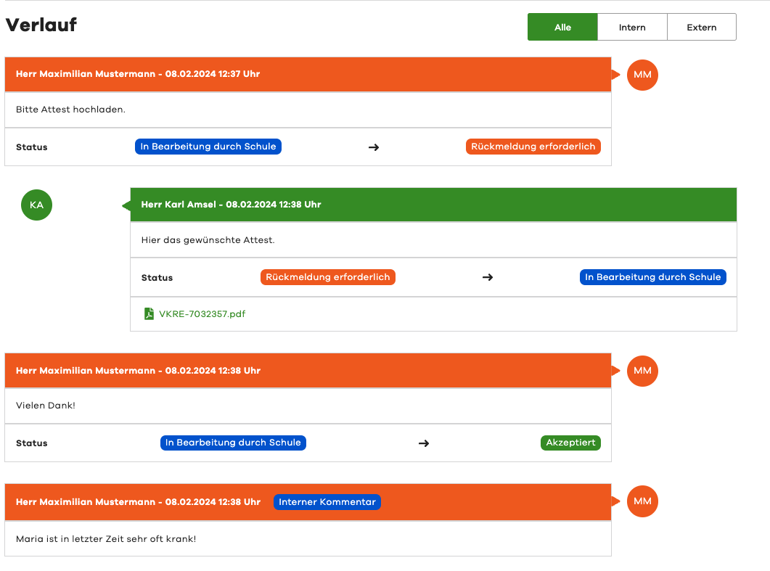Image resolution: width=770 pixels, height=571 pixels.
Task: Click the blue Interner Kommentar badge
Action: [327, 502]
